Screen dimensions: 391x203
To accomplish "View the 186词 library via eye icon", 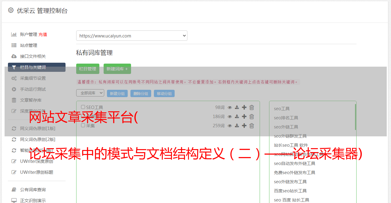I will click(x=230, y=117).
